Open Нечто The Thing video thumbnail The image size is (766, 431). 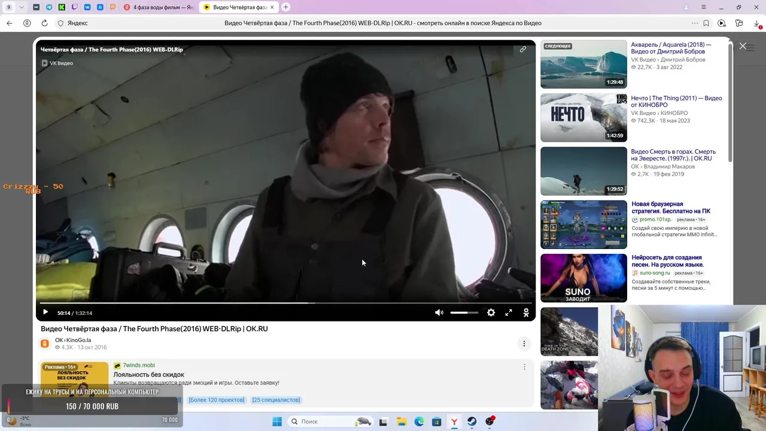click(583, 117)
